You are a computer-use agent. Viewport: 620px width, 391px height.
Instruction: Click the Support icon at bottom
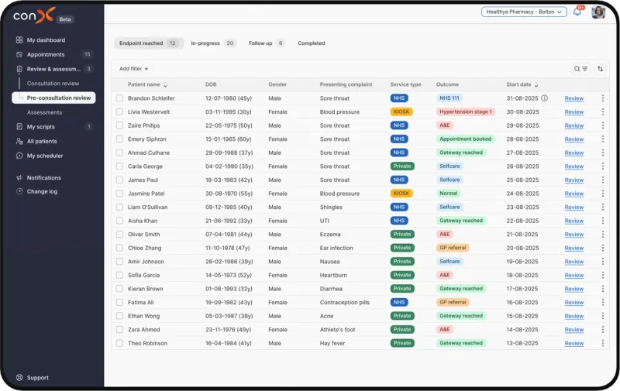[19, 378]
